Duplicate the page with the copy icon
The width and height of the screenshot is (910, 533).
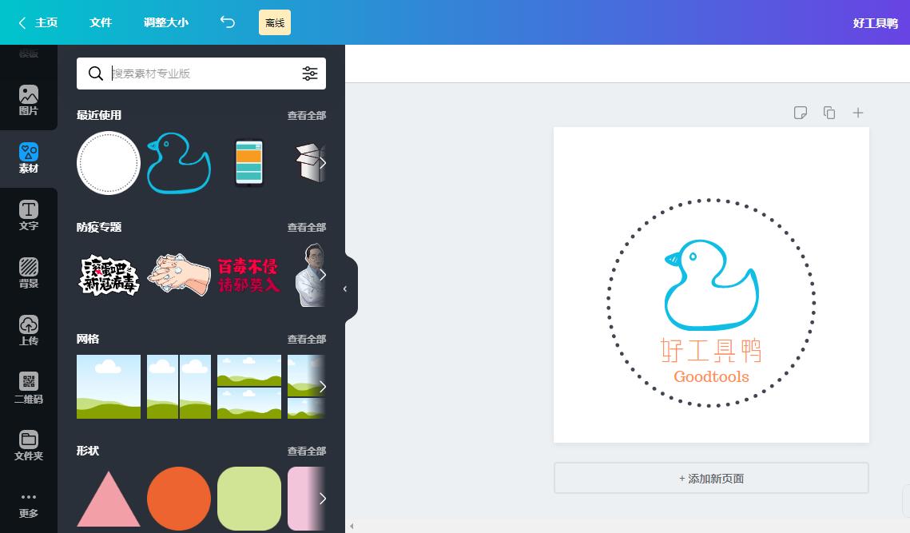click(829, 113)
